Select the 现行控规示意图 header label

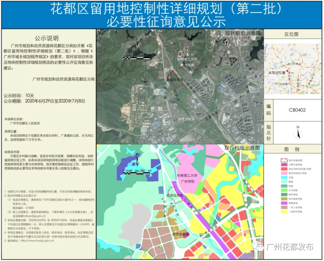click(x=242, y=147)
